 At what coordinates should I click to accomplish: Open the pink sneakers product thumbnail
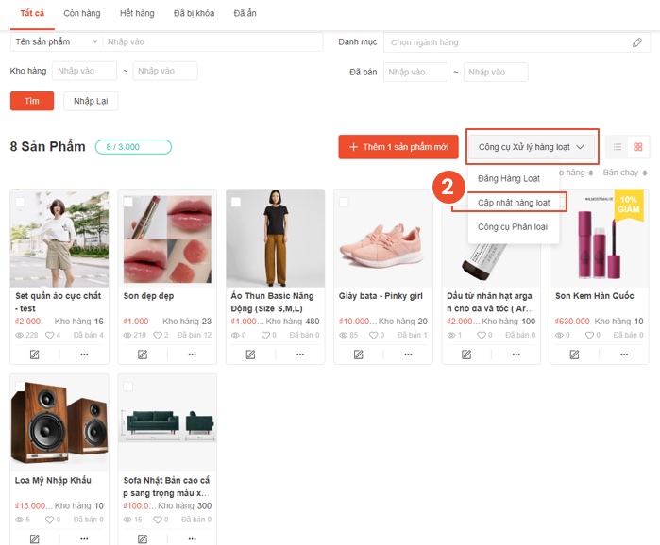click(383, 238)
